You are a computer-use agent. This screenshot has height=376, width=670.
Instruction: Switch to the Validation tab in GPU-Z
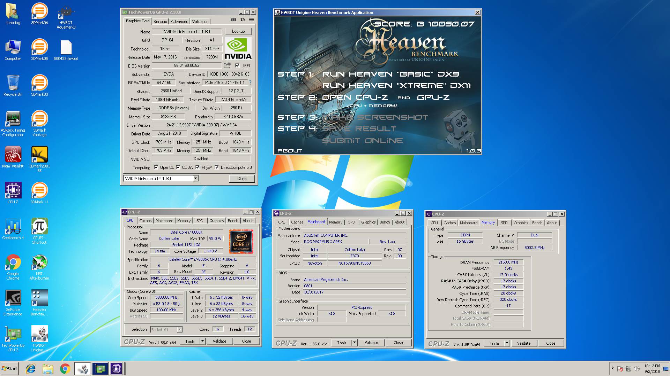(x=200, y=22)
